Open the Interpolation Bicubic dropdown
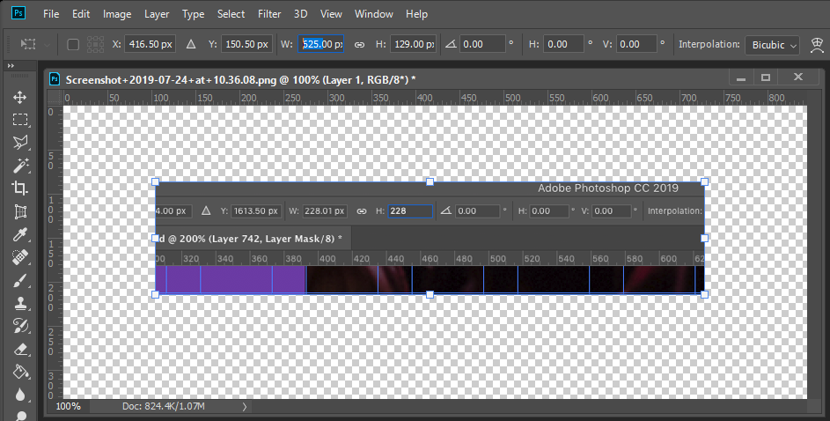 coord(772,45)
